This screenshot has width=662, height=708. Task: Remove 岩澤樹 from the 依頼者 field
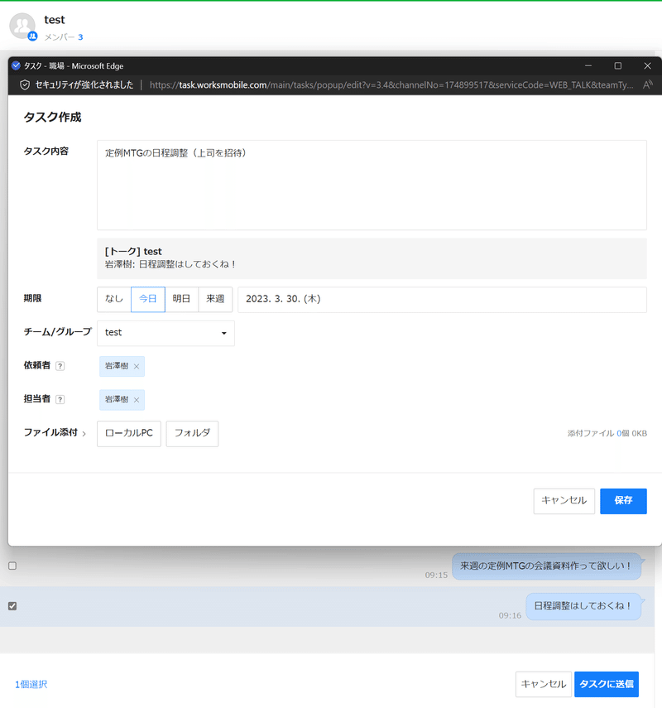138,366
